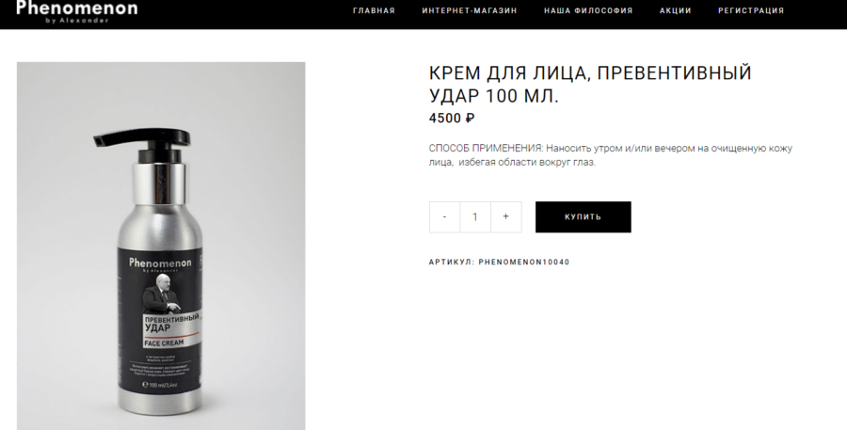This screenshot has height=430, width=847.
Task: Open the ГЛАВНАЯ menu item
Action: [x=374, y=10]
